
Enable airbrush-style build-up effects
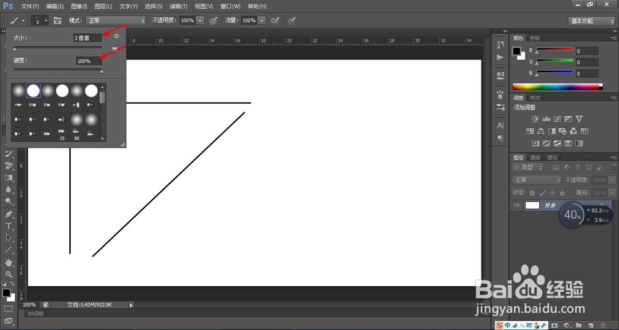(x=275, y=20)
